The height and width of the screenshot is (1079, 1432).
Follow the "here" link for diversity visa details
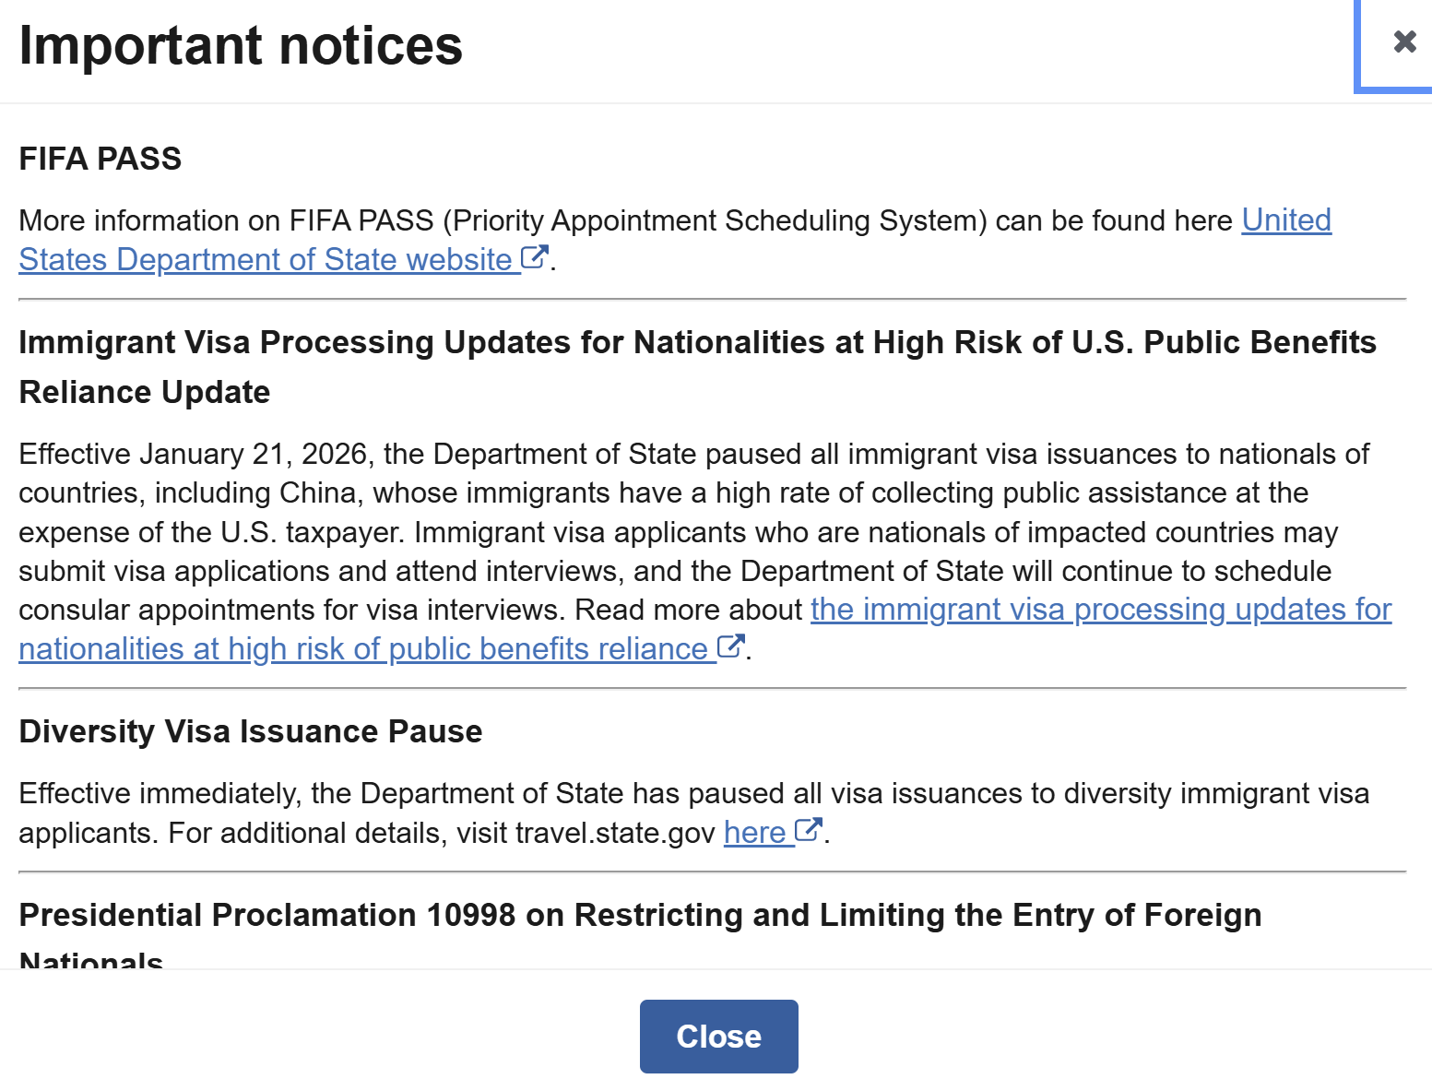click(x=754, y=833)
